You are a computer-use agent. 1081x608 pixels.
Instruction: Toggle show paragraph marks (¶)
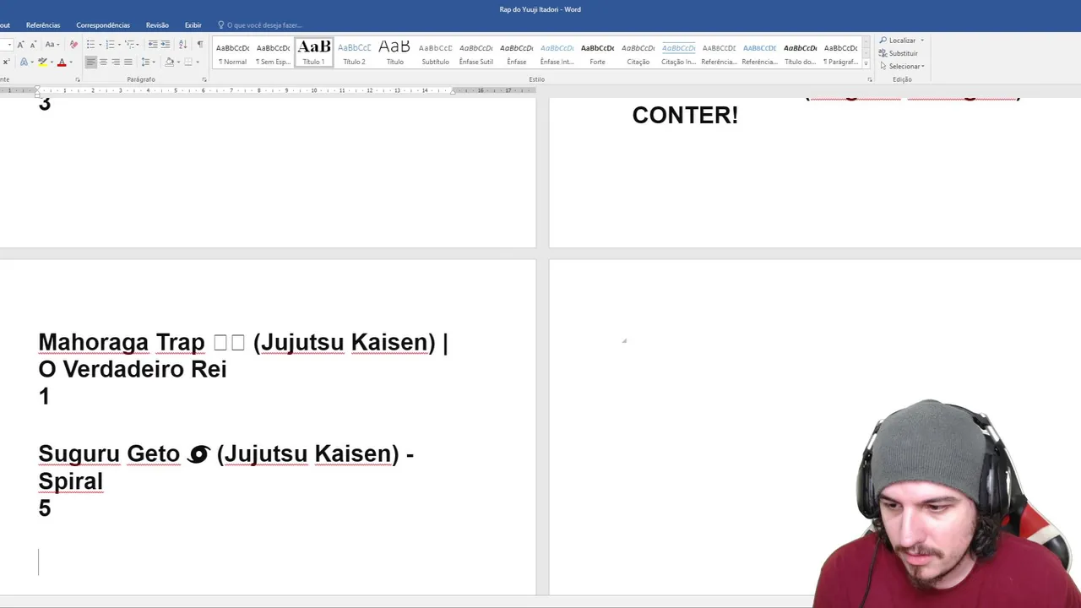click(x=200, y=44)
